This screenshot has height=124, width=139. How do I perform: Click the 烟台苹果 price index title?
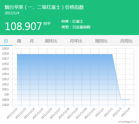coord(44,7)
